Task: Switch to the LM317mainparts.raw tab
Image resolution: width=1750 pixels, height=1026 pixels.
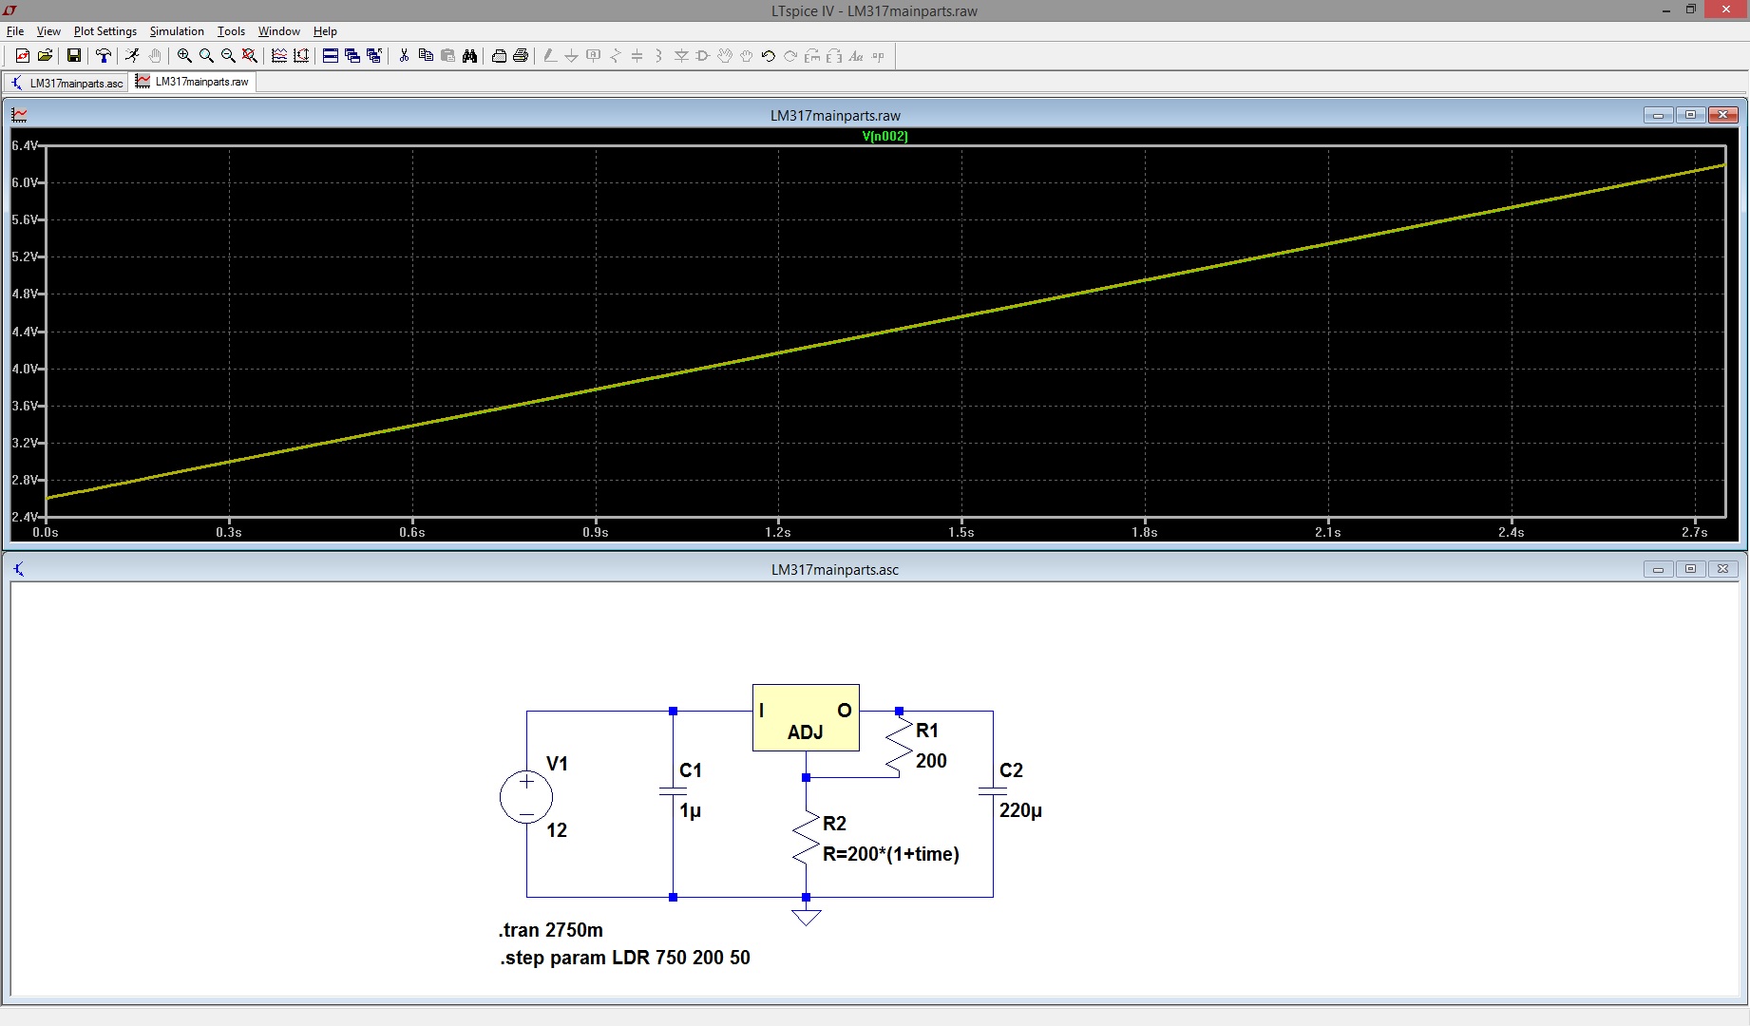Action: click(x=192, y=82)
